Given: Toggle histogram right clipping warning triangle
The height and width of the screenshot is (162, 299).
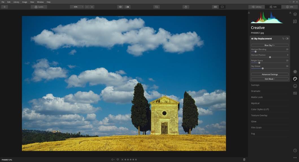Looking at the screenshot, I should point(290,13).
